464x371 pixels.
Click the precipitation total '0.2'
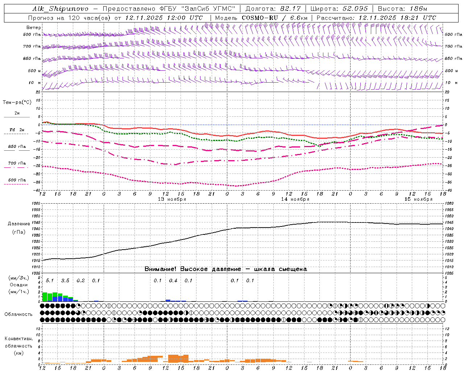click(80, 281)
